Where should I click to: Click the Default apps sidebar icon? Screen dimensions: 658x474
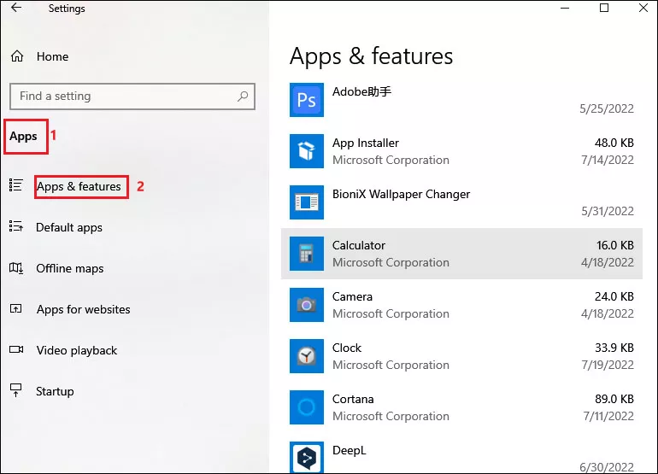point(16,226)
